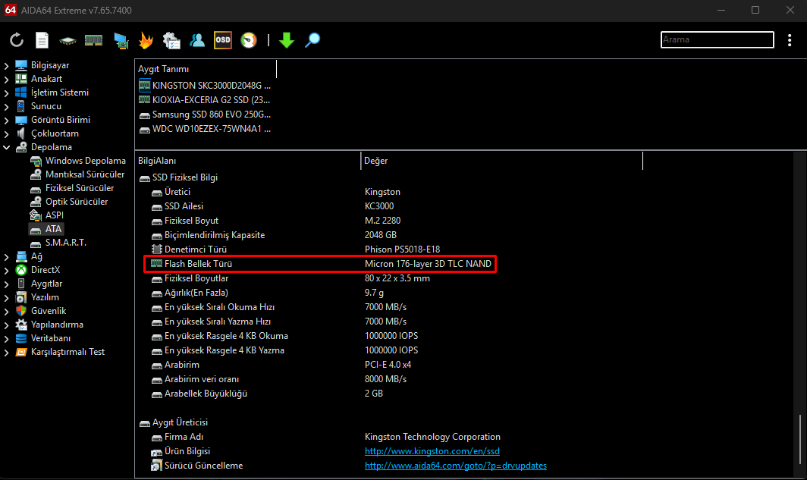
Task: Expand the DirectX tree node
Action: click(7, 270)
